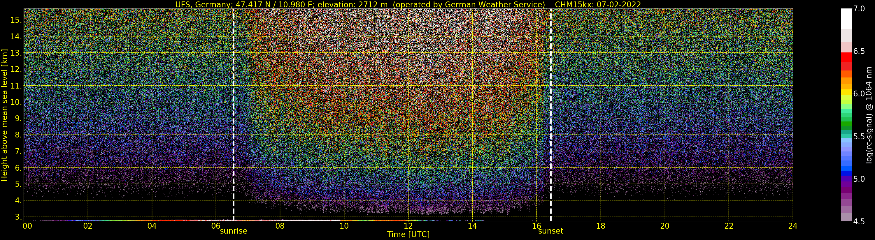The width and height of the screenshot is (875, 240).
Task: Click the '22' time tick label
Action: pyautogui.click(x=729, y=226)
